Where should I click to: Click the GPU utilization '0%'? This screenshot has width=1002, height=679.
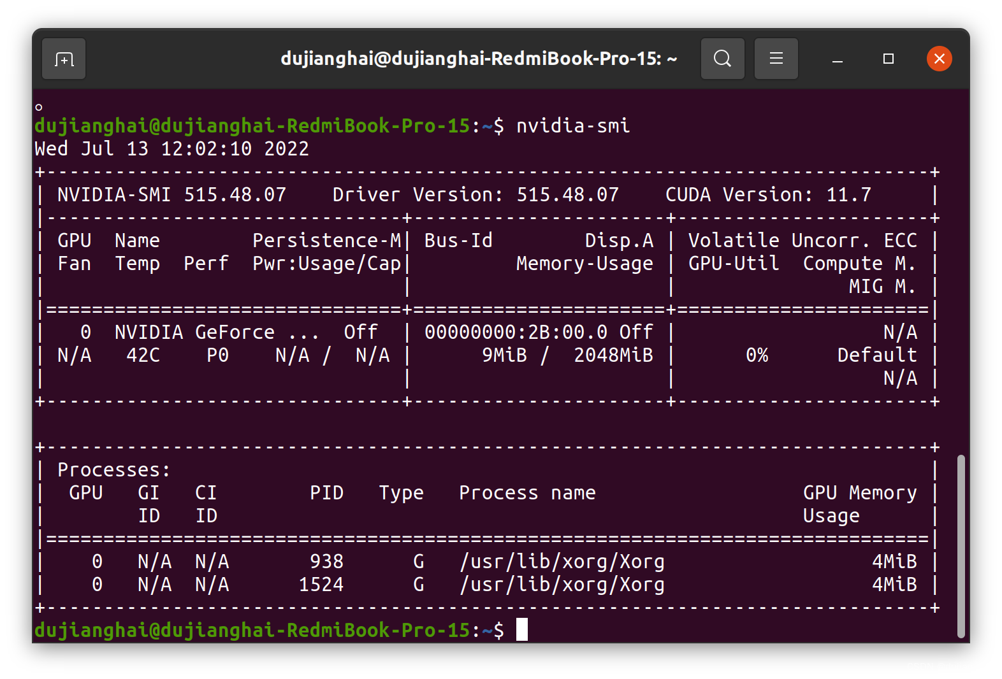click(x=757, y=355)
